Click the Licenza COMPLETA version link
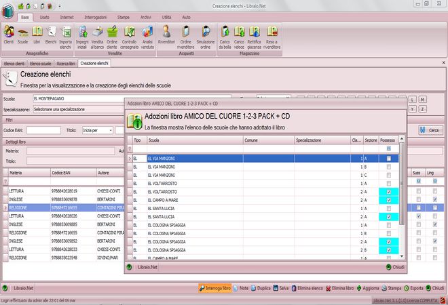This screenshot has height=305, width=448. pyautogui.click(x=405, y=301)
